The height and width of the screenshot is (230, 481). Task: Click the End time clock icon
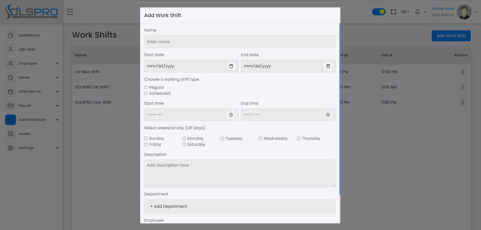[x=328, y=115]
